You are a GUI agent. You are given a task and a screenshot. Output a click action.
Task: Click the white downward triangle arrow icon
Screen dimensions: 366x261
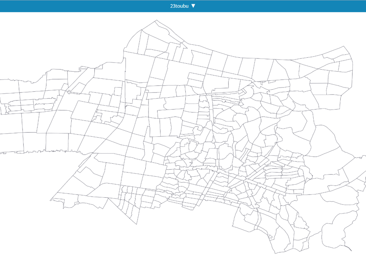point(193,6)
